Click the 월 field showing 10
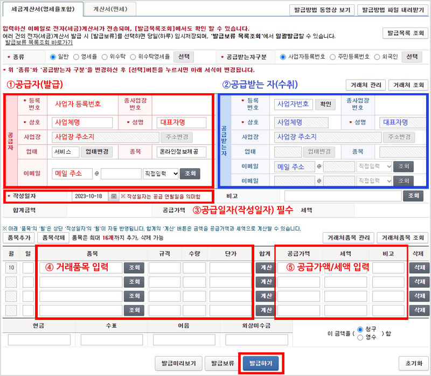 [11, 268]
